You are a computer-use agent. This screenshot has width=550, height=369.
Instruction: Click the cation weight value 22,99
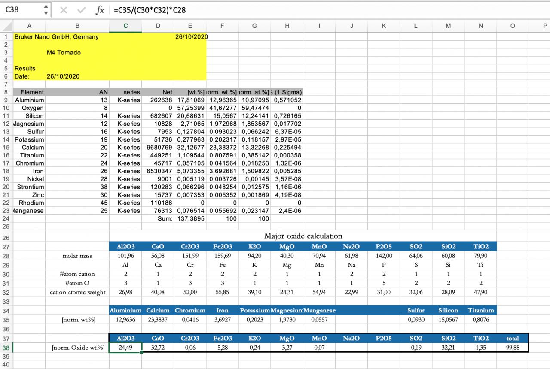(x=351, y=293)
